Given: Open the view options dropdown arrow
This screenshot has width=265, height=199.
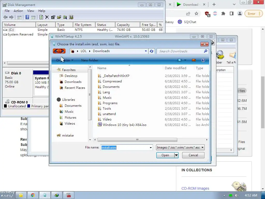Looking at the screenshot, I should 185,60.
